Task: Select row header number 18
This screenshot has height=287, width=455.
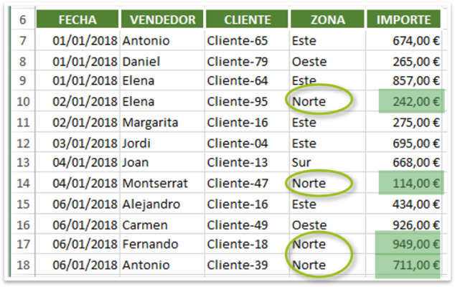Action: (x=23, y=265)
